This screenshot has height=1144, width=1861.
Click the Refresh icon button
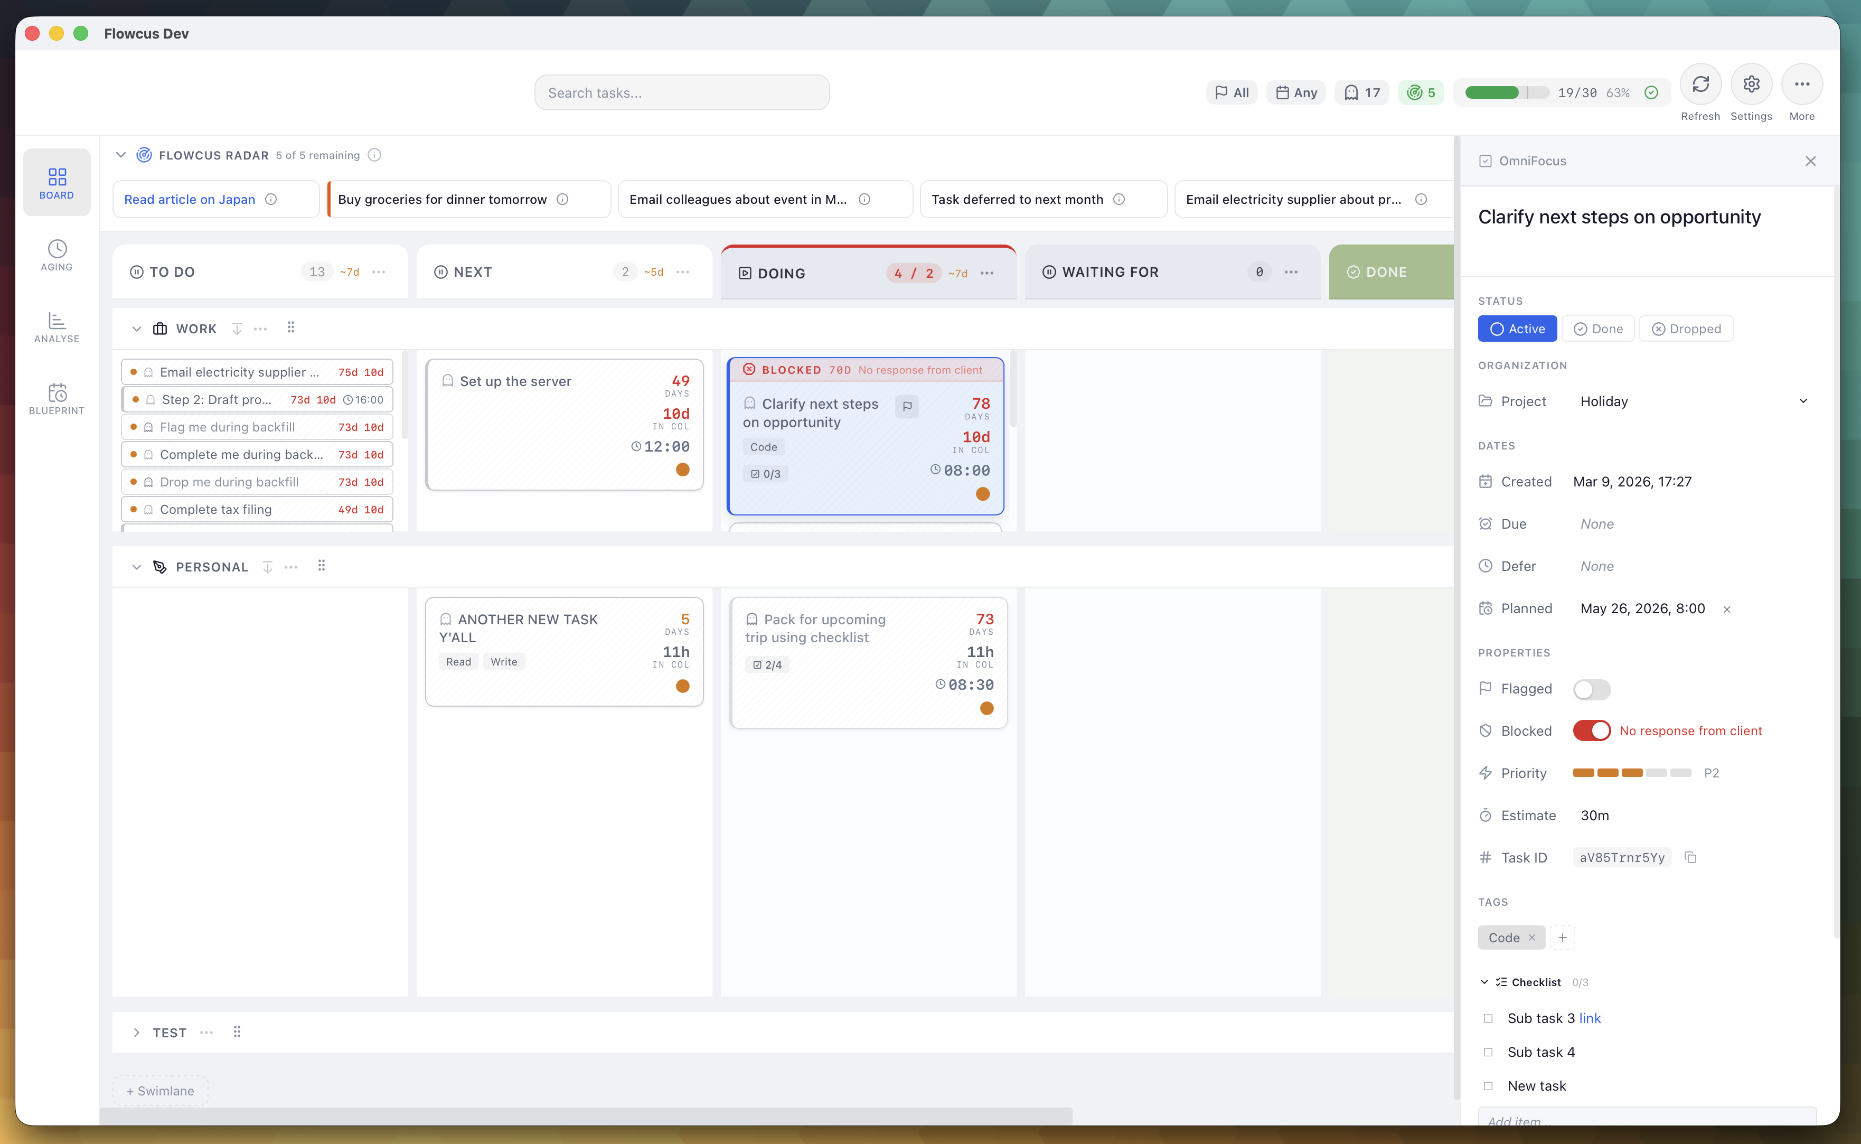pos(1700,84)
